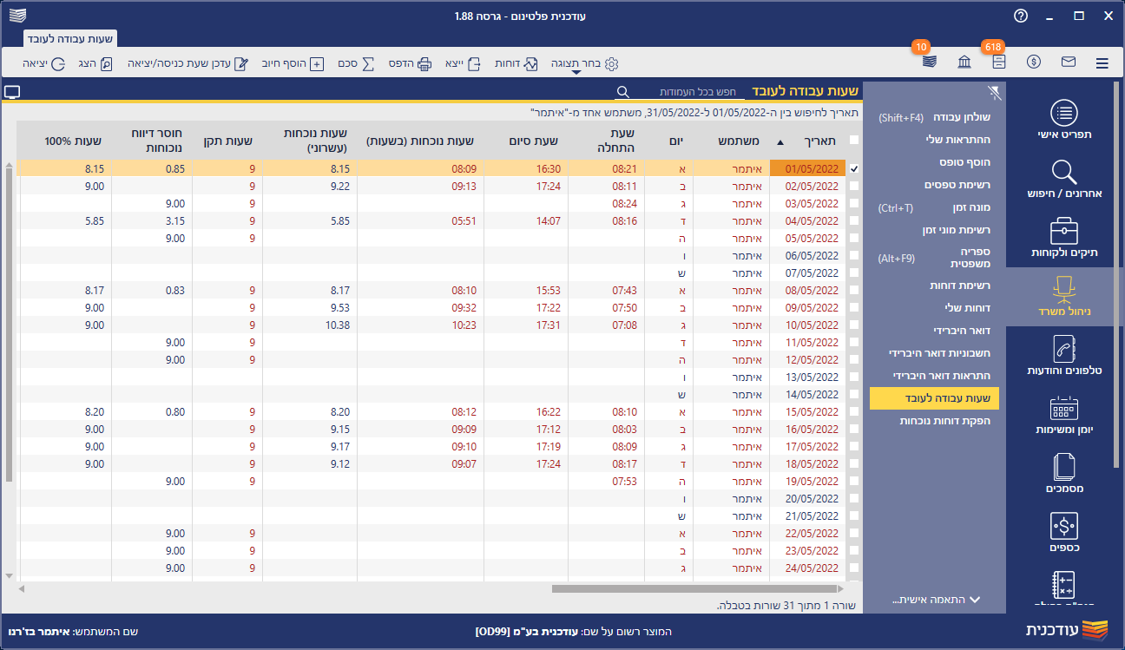The width and height of the screenshot is (1125, 650).
Task: Check the 02/05/2022 row checkbox
Action: tap(854, 186)
